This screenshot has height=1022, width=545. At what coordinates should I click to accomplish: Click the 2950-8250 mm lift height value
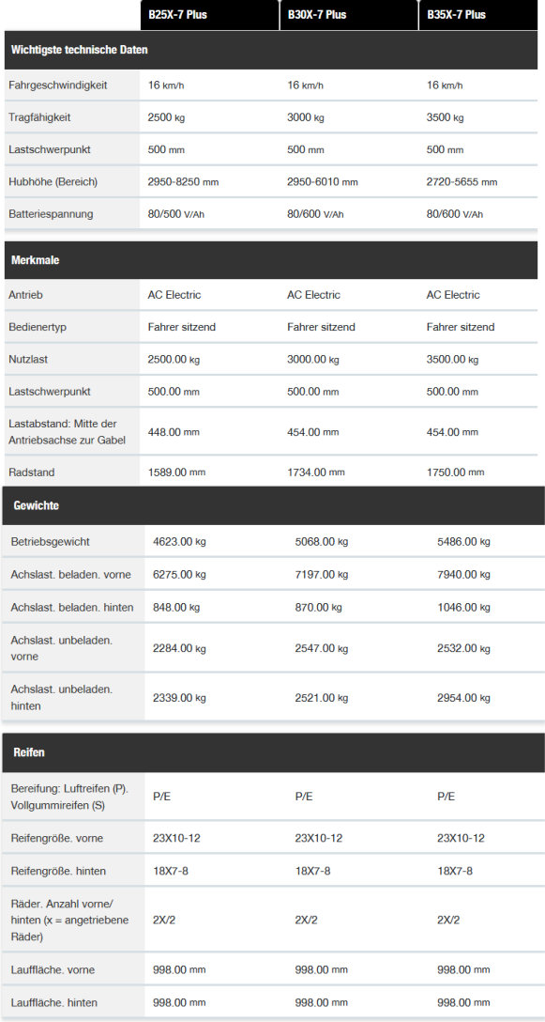(183, 182)
